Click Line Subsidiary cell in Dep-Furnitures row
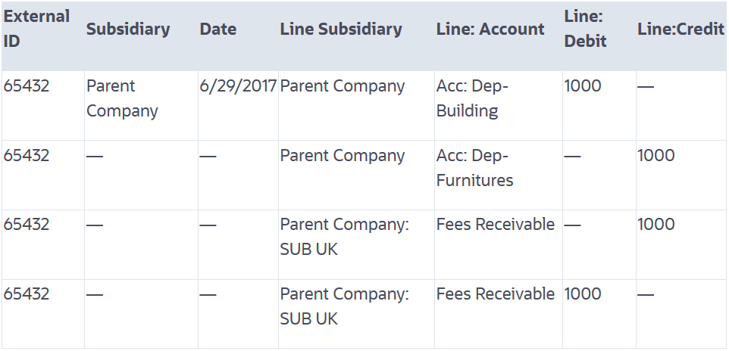The height and width of the screenshot is (351, 729). 343,156
